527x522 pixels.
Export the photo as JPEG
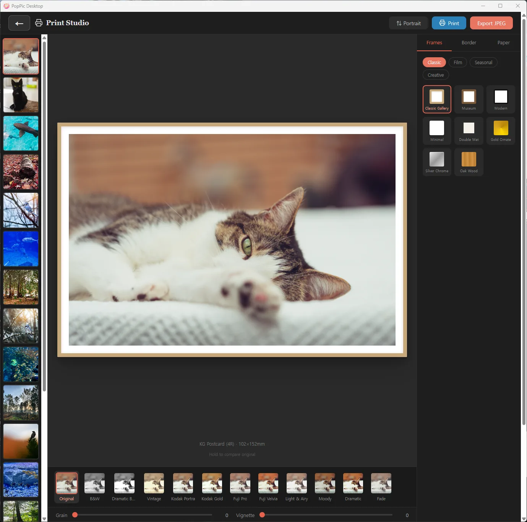click(491, 23)
